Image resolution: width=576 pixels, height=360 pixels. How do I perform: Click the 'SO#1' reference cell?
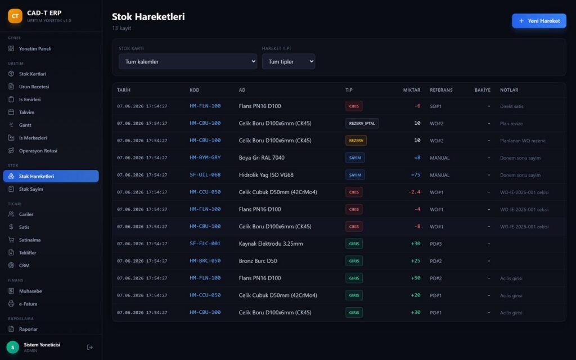click(x=436, y=106)
